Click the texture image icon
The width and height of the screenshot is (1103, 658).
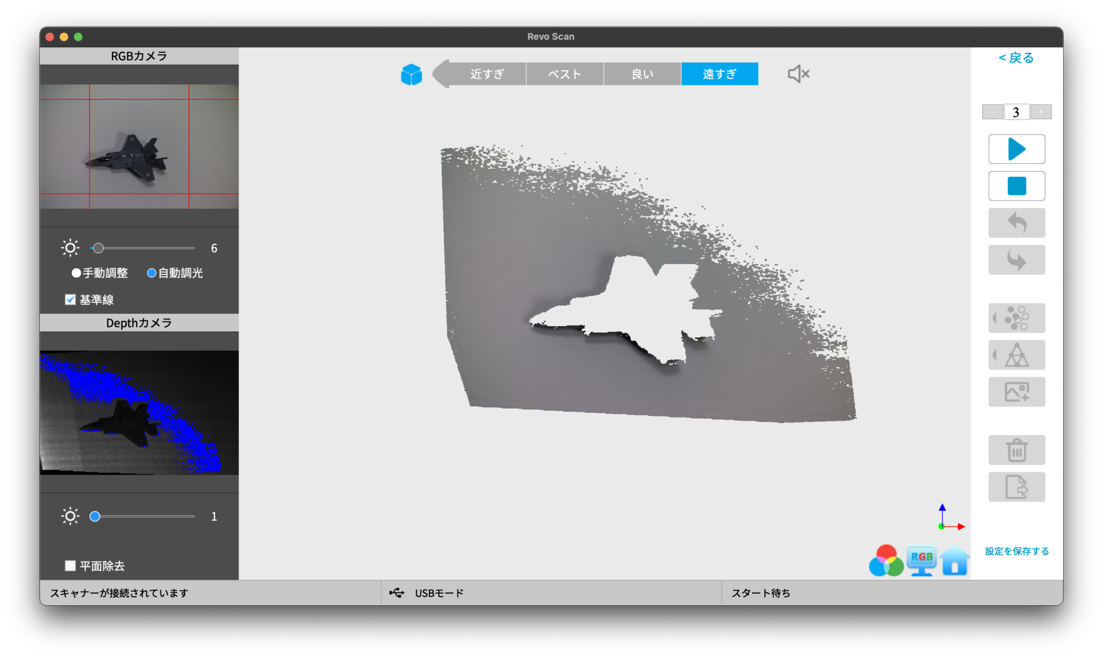[x=1016, y=392]
